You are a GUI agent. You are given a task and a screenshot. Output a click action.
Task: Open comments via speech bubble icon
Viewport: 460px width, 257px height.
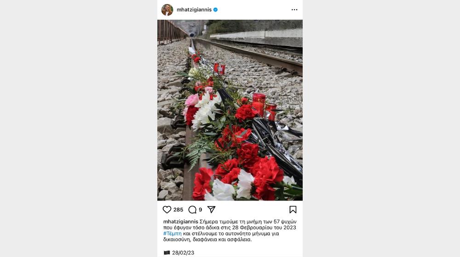(192, 210)
